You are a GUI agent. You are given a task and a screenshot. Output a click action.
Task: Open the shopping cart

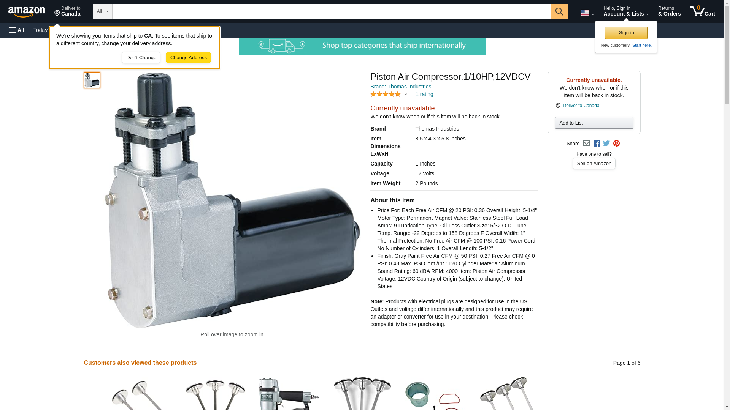pyautogui.click(x=702, y=11)
